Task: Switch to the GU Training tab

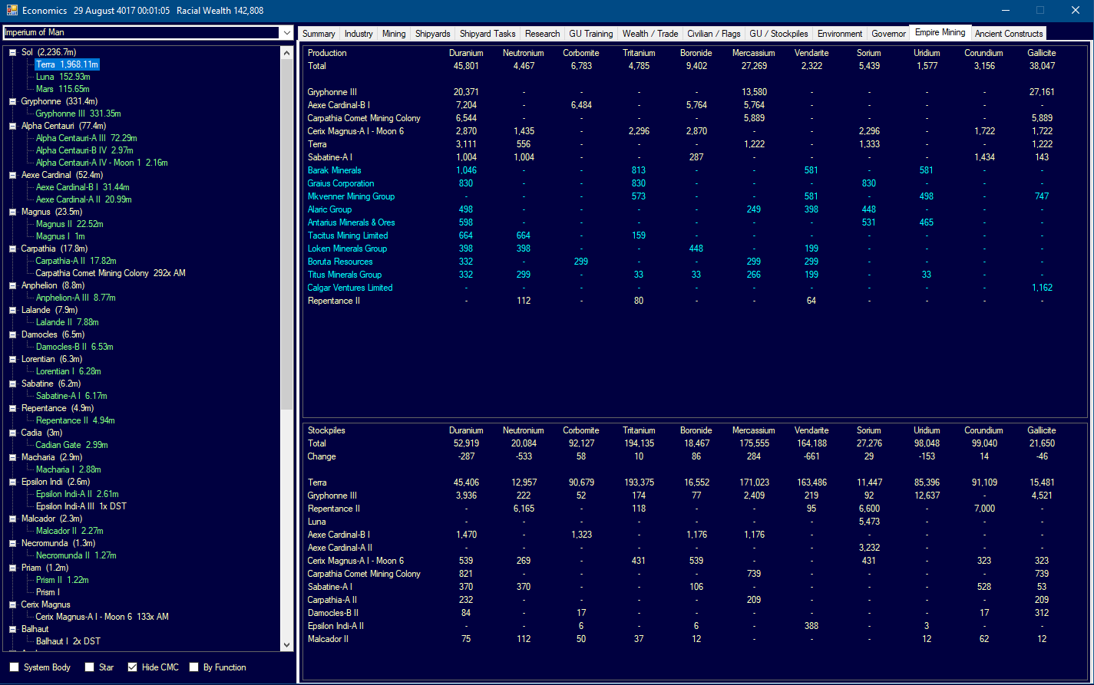Action: tap(590, 34)
